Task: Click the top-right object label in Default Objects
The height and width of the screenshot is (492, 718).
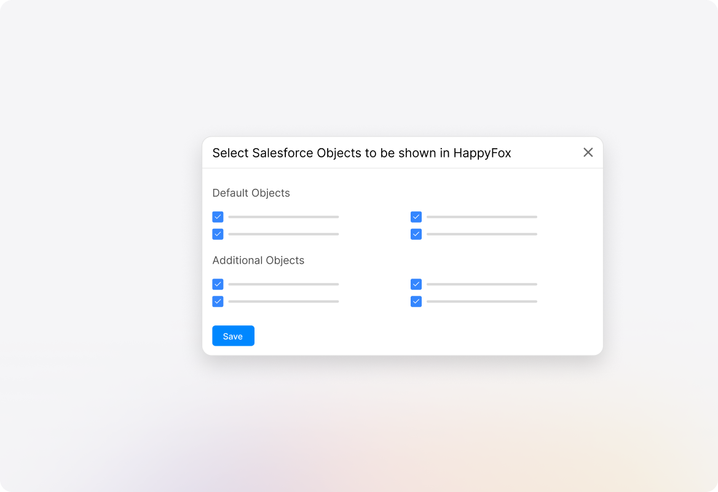Action: click(x=482, y=216)
